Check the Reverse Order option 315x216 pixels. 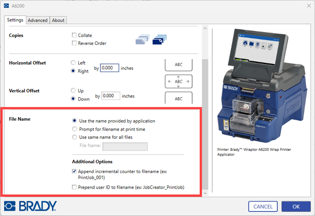[x=74, y=43]
